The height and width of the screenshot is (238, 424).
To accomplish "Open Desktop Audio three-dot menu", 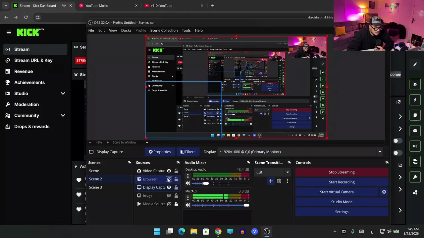I will click(188, 176).
